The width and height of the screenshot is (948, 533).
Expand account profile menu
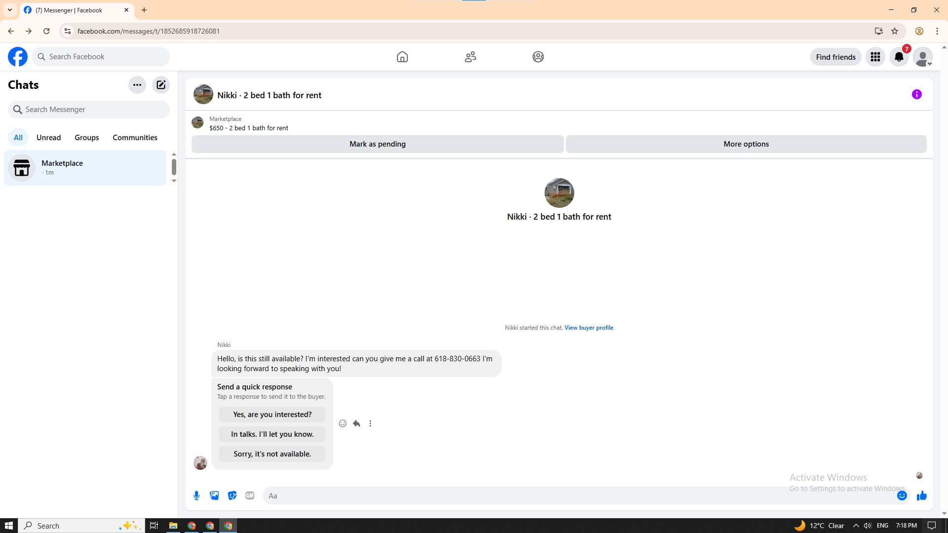click(922, 57)
